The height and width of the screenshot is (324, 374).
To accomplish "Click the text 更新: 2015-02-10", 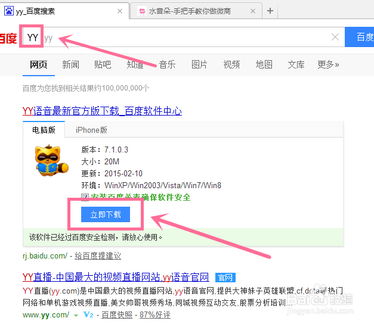I will tap(112, 174).
